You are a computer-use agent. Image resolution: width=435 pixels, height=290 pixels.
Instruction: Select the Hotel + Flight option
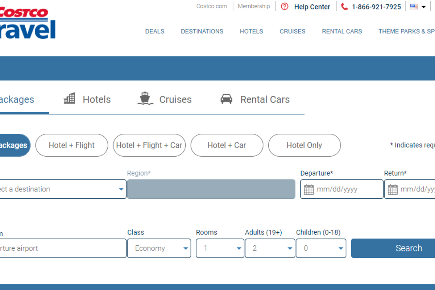tap(72, 145)
